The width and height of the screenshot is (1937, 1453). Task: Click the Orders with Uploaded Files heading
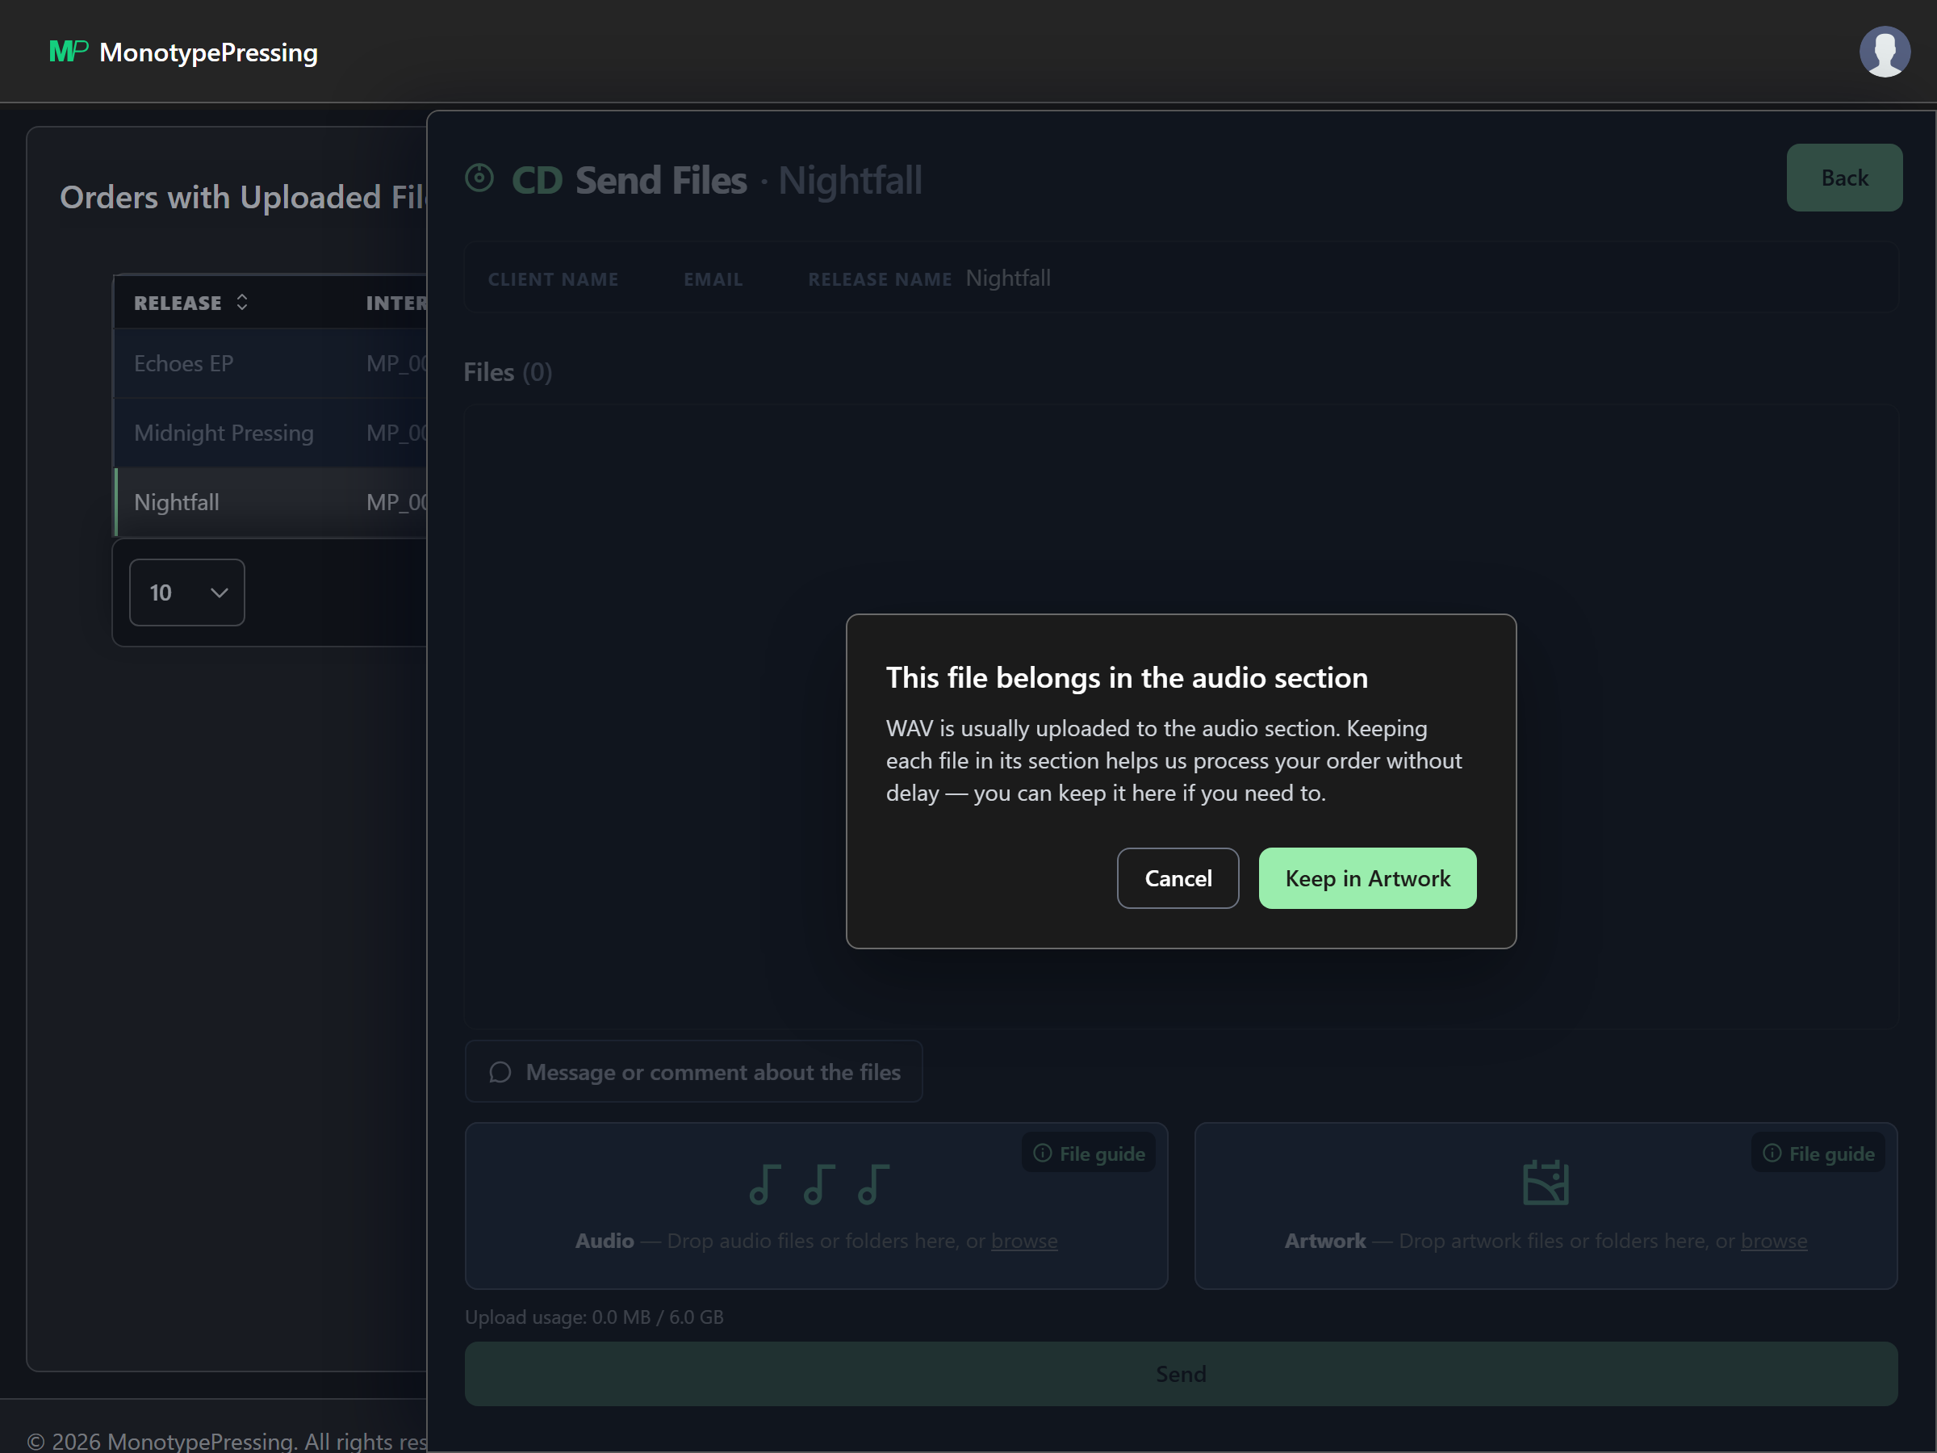(x=244, y=197)
